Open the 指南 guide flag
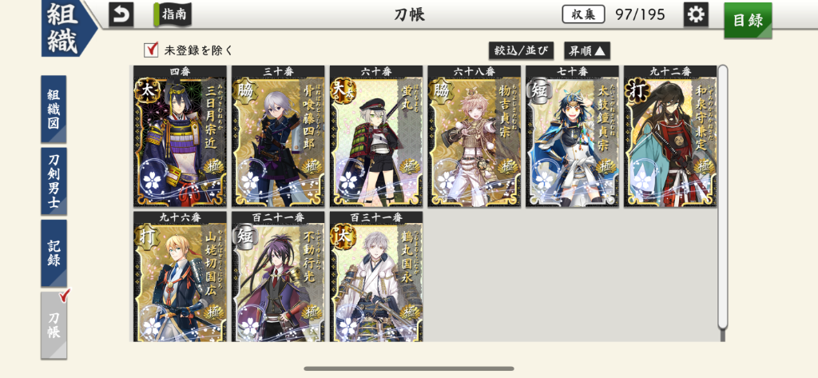Viewport: 818px width, 378px height. point(173,14)
